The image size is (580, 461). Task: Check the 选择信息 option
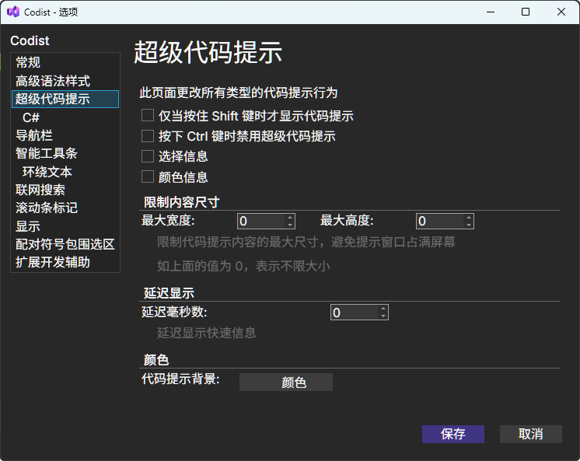[148, 156]
